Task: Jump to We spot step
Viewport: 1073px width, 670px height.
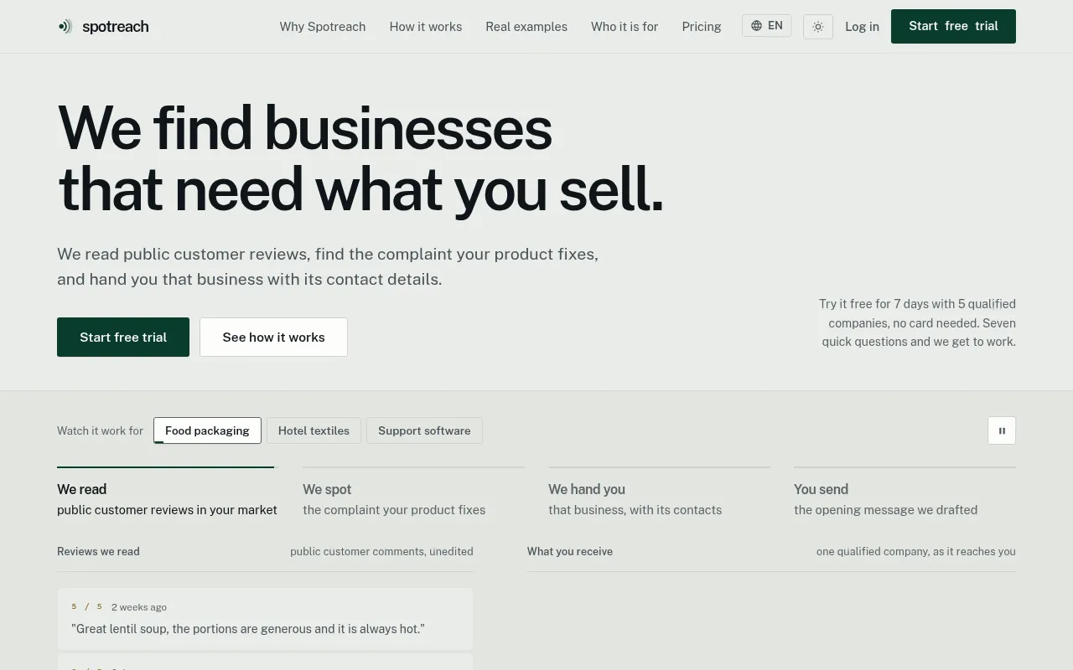Action: pyautogui.click(x=413, y=494)
